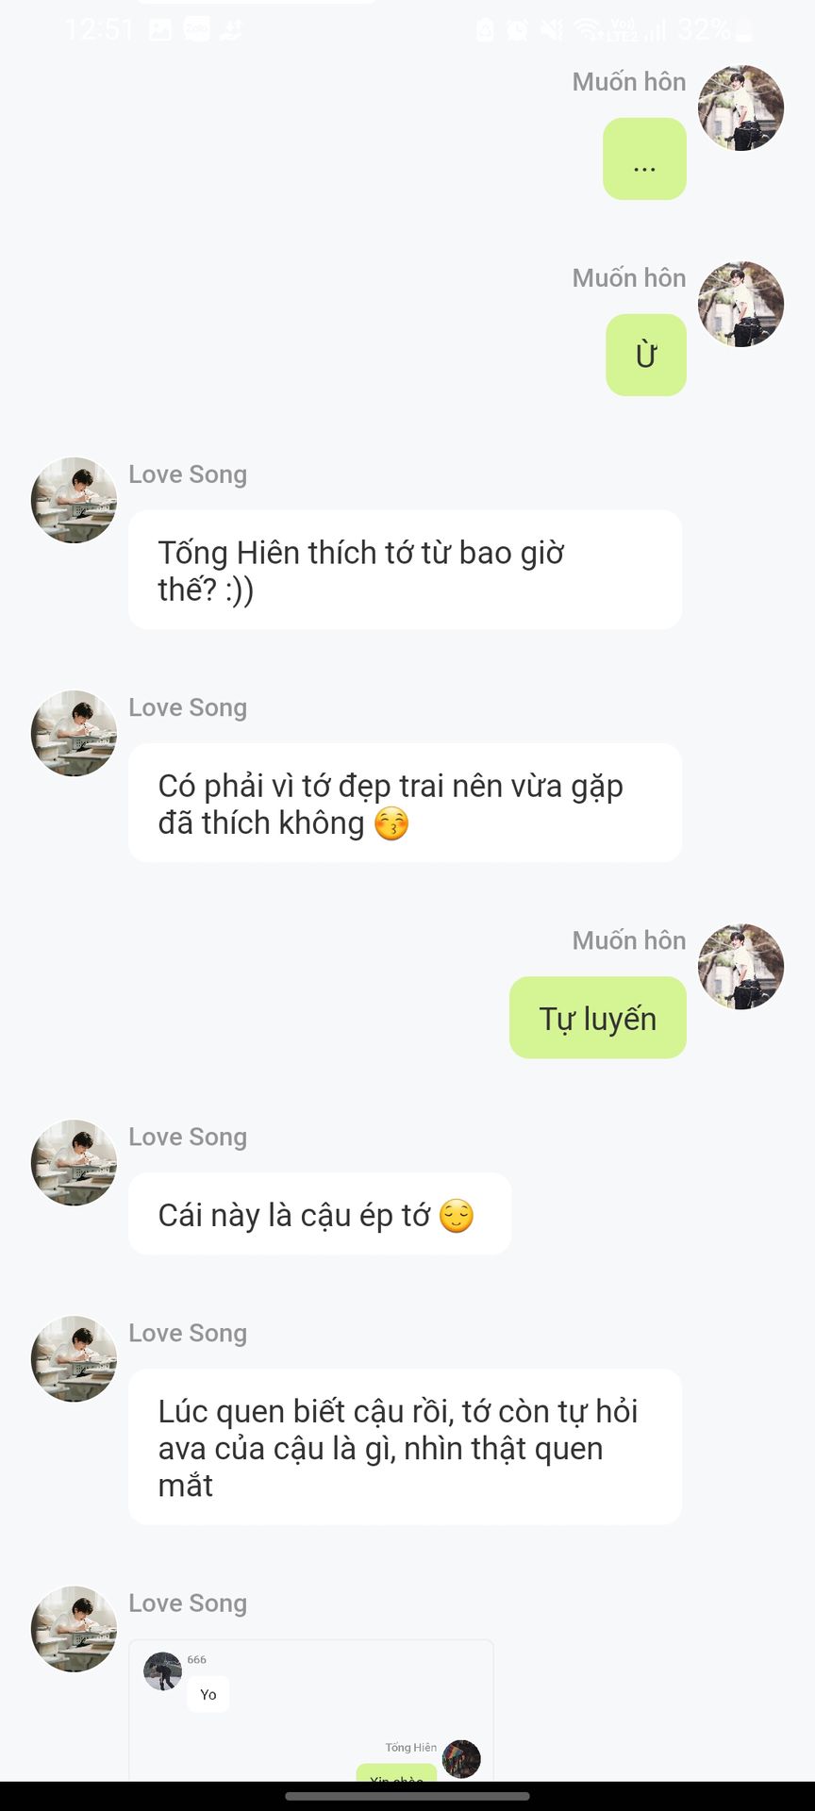The image size is (815, 1811).
Task: Select the "Có phải vì tớ đẹp trai" message
Action: point(405,803)
